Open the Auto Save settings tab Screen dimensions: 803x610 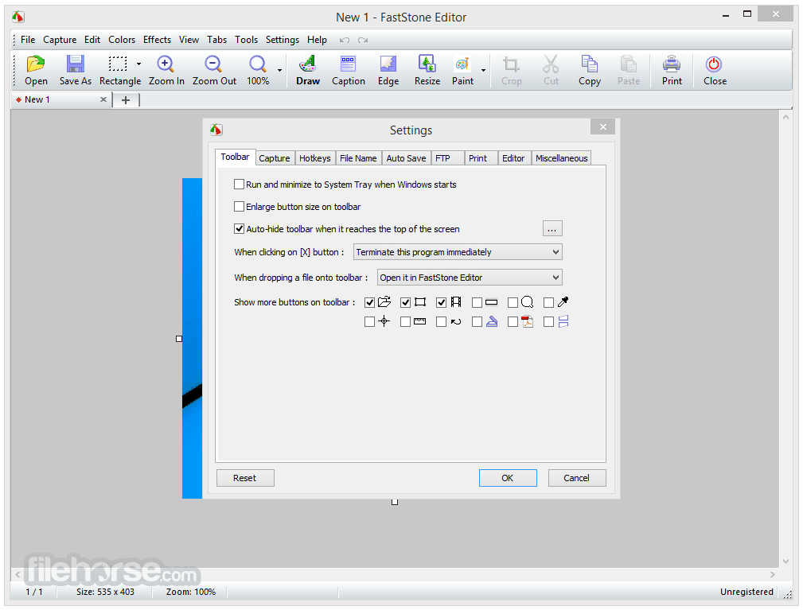406,158
